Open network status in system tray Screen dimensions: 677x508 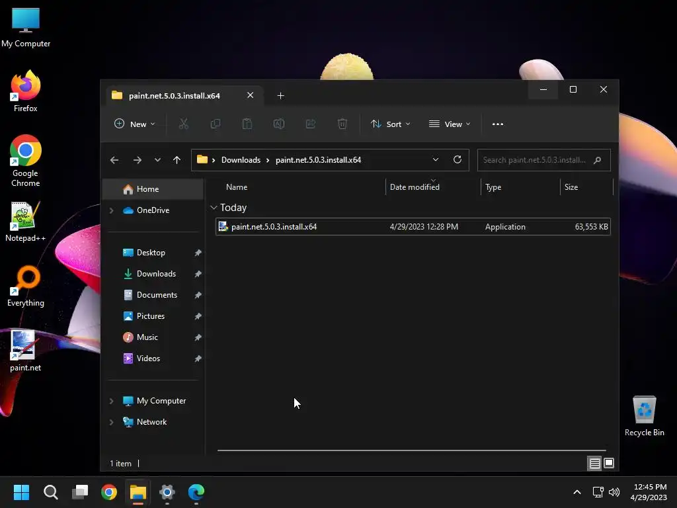[x=598, y=492]
